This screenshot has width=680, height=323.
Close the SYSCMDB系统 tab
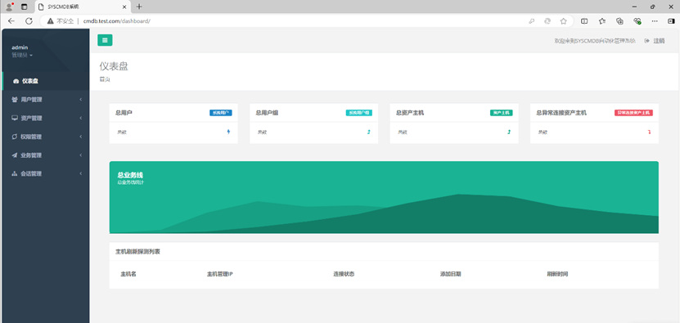click(x=124, y=7)
